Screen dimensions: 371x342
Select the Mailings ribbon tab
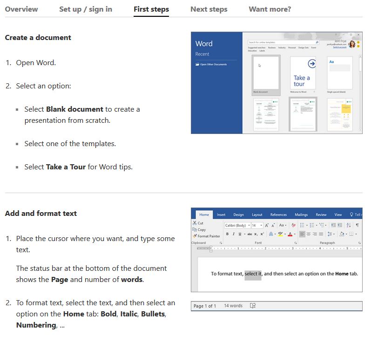point(301,215)
